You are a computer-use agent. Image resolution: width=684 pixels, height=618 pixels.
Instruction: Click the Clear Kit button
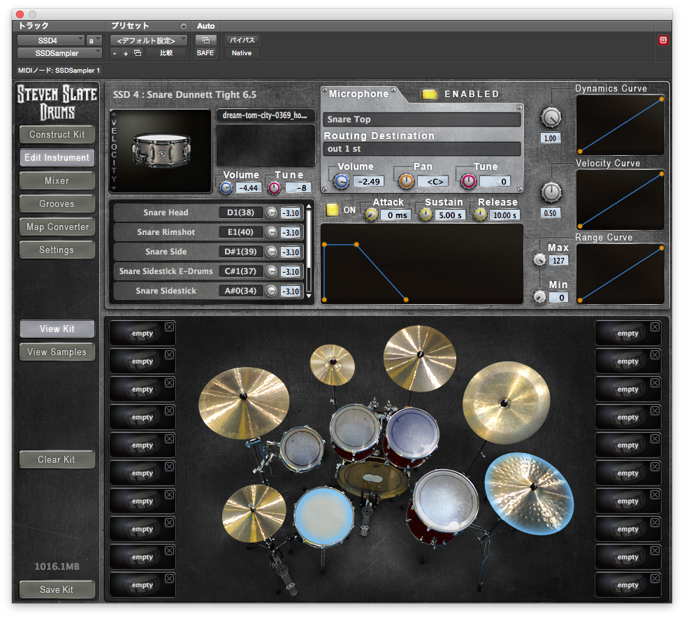[x=57, y=459]
